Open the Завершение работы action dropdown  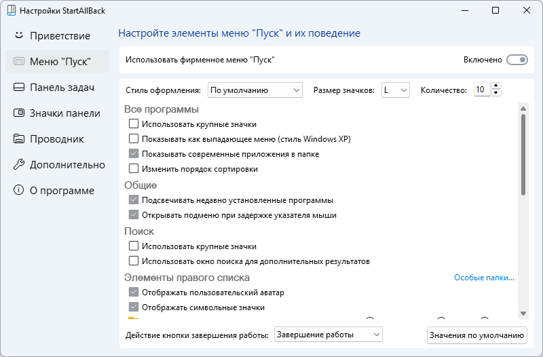pyautogui.click(x=329, y=335)
